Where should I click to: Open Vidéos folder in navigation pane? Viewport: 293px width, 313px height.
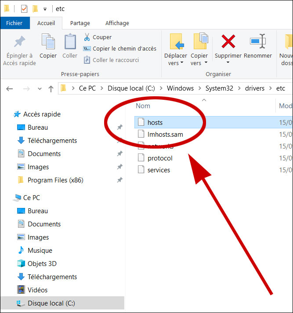[37, 290]
